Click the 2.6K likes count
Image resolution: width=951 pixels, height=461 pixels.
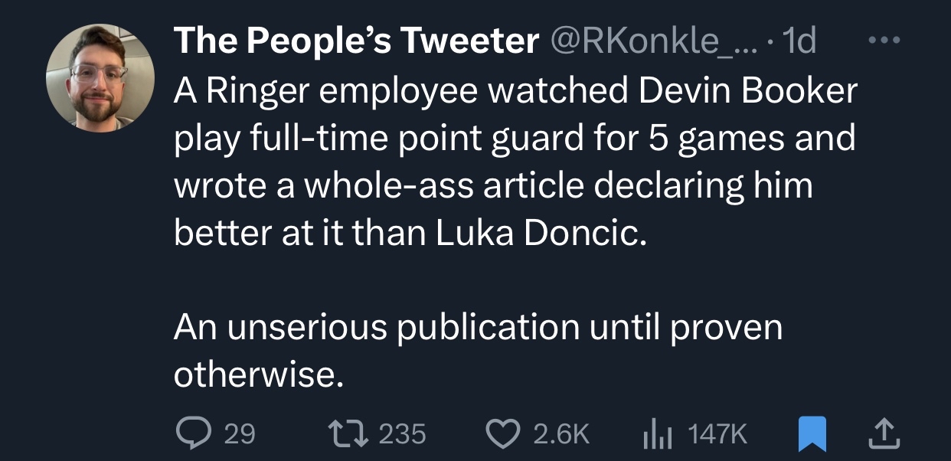point(561,434)
